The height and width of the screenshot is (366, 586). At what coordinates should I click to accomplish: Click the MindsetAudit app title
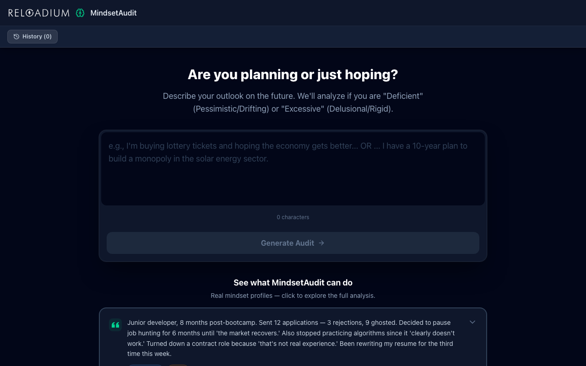(114, 13)
